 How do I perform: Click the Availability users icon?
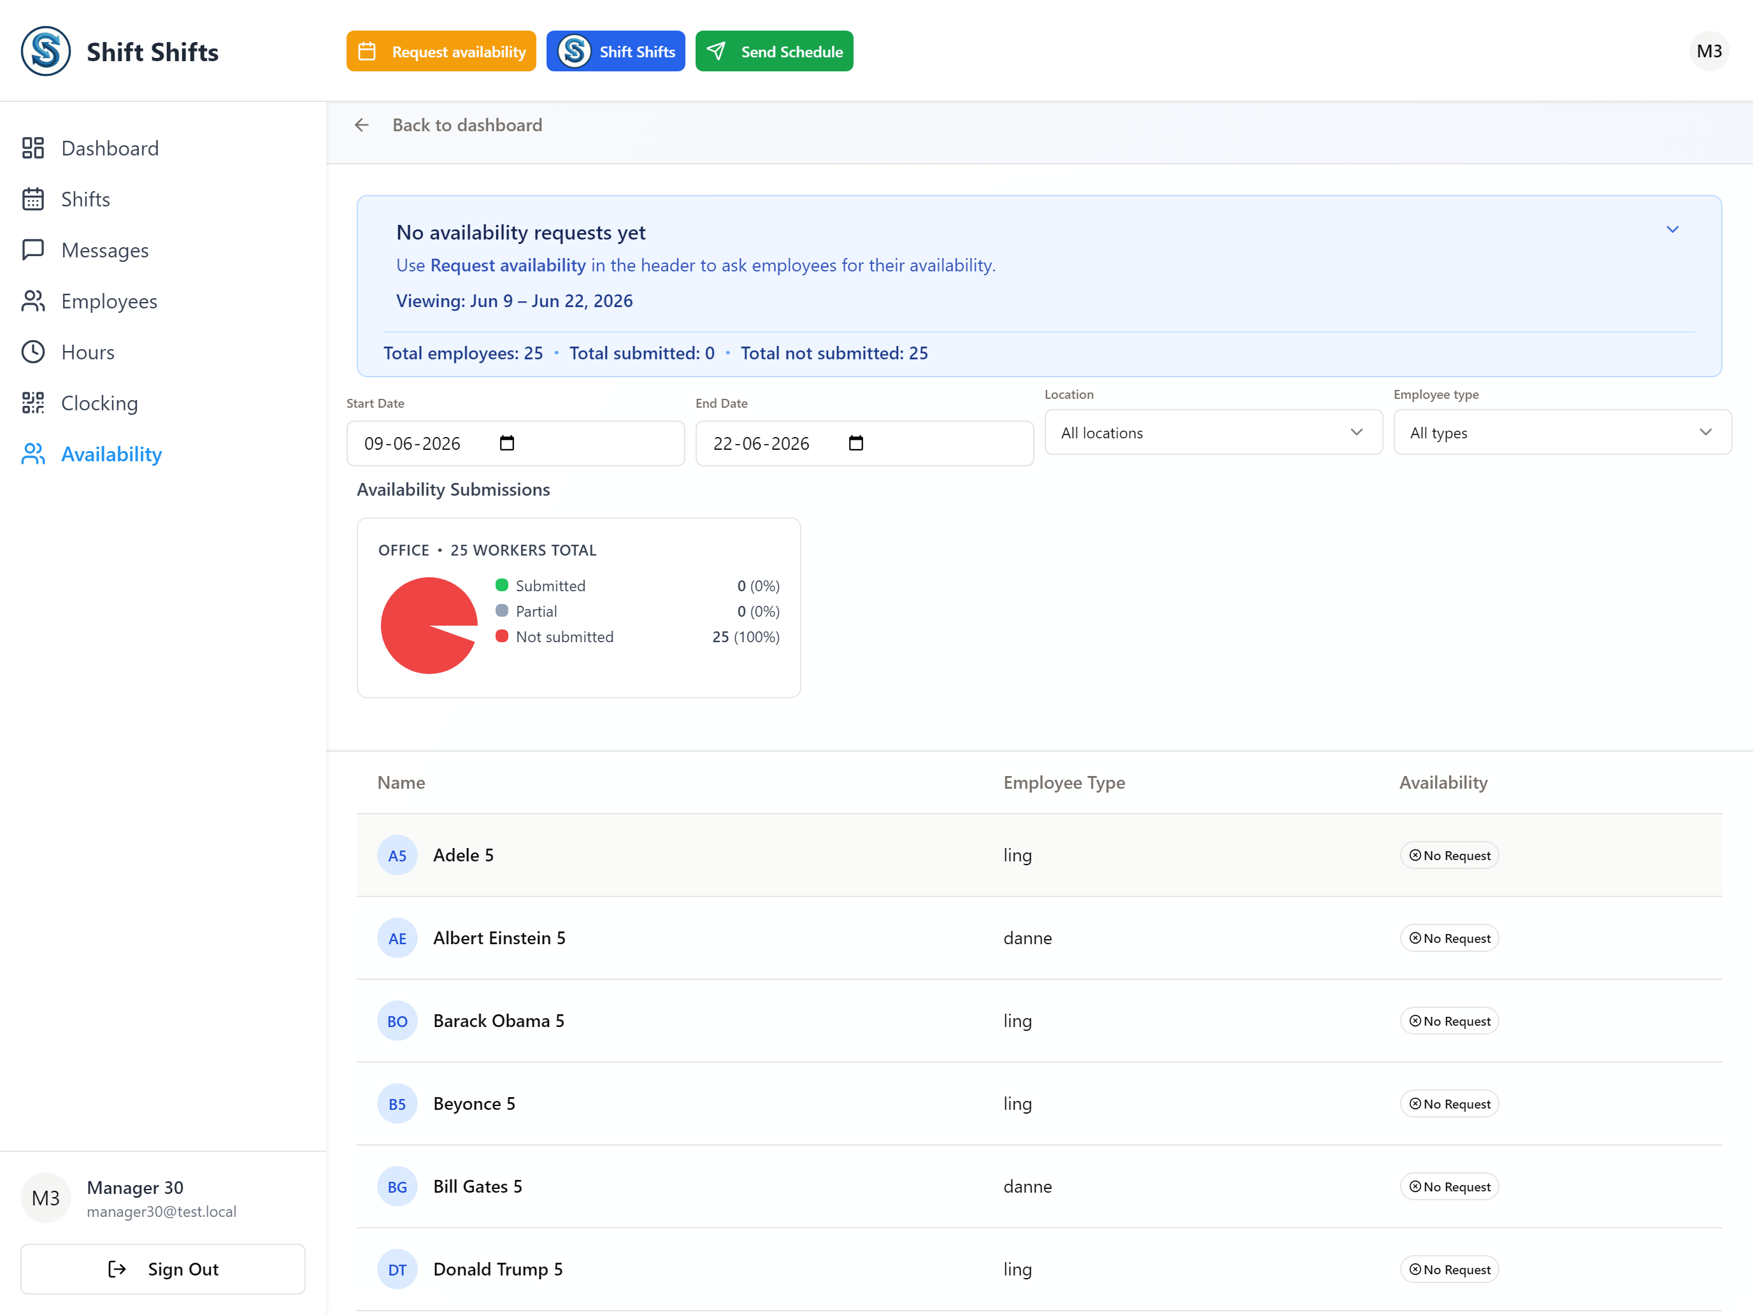[x=33, y=454]
